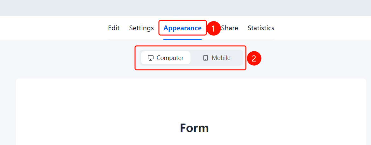Viewport: 371px width, 145px height.
Task: Click the gray banner at the top
Action: 185,8
